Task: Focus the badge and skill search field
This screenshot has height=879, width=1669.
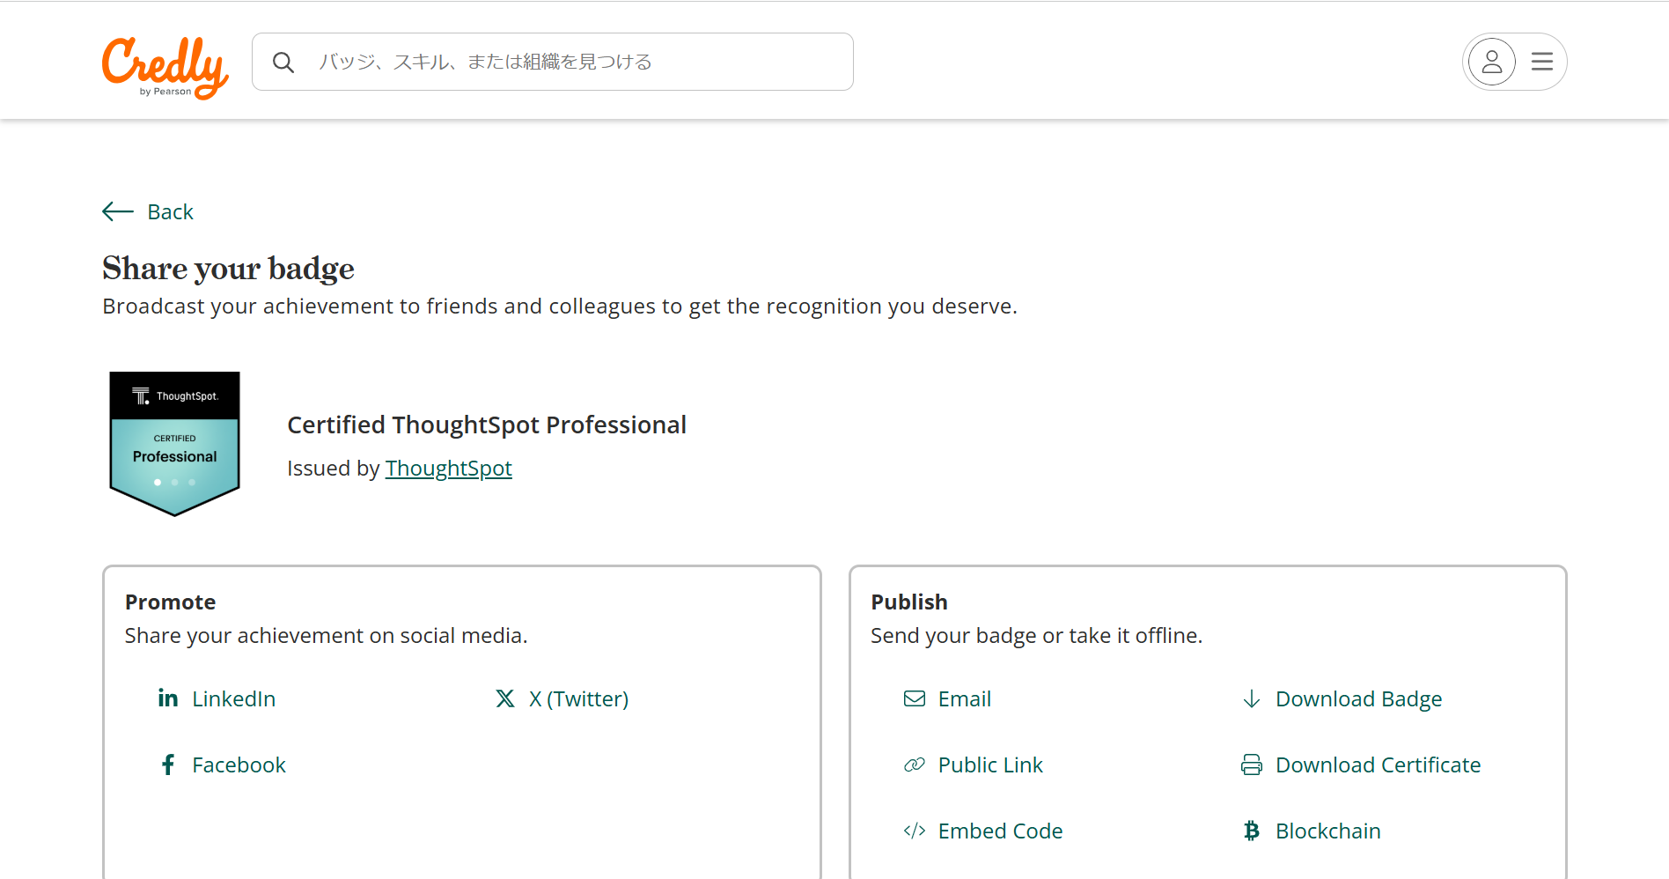Action: point(553,62)
